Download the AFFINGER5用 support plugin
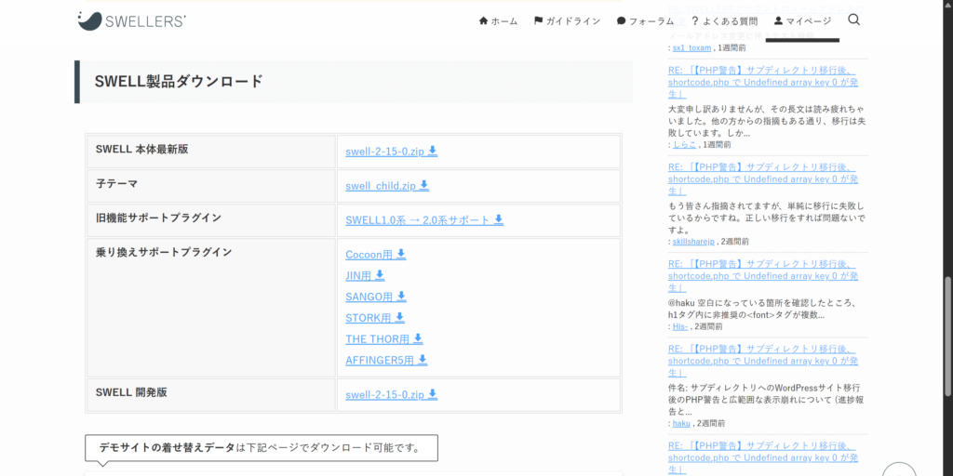953x476 pixels. [386, 361]
